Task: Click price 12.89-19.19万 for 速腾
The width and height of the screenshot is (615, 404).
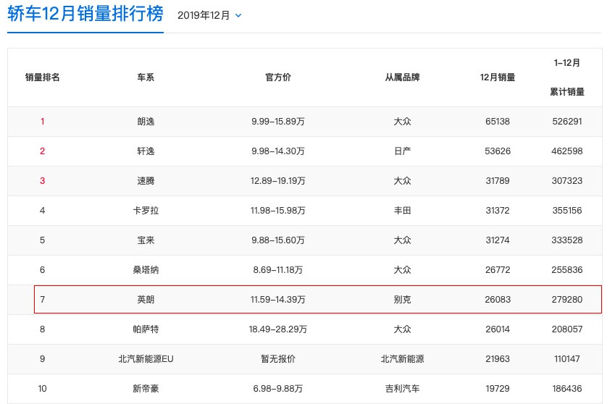Action: tap(278, 181)
